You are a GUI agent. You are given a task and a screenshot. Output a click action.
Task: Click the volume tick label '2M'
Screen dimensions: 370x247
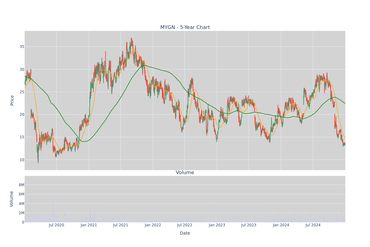point(22,213)
